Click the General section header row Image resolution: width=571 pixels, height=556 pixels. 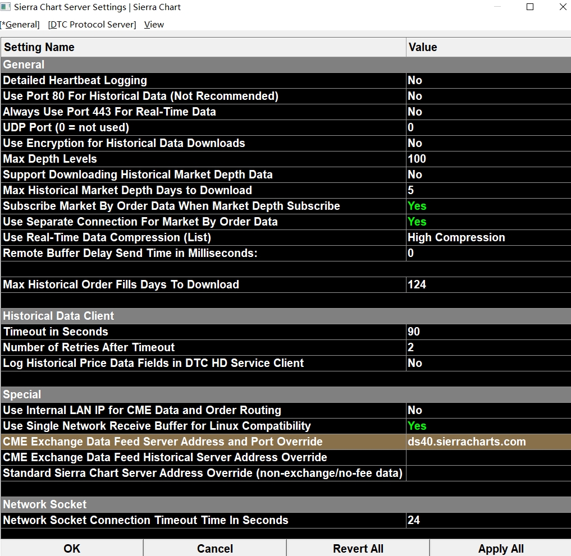click(286, 65)
